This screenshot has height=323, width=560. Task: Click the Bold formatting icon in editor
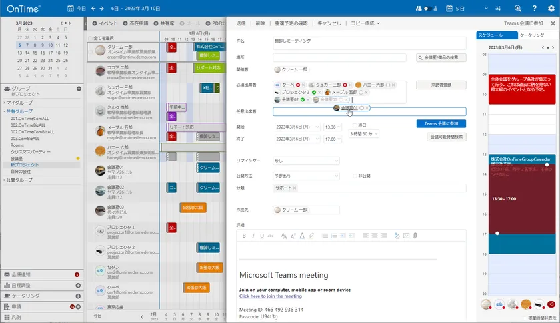pyautogui.click(x=244, y=236)
